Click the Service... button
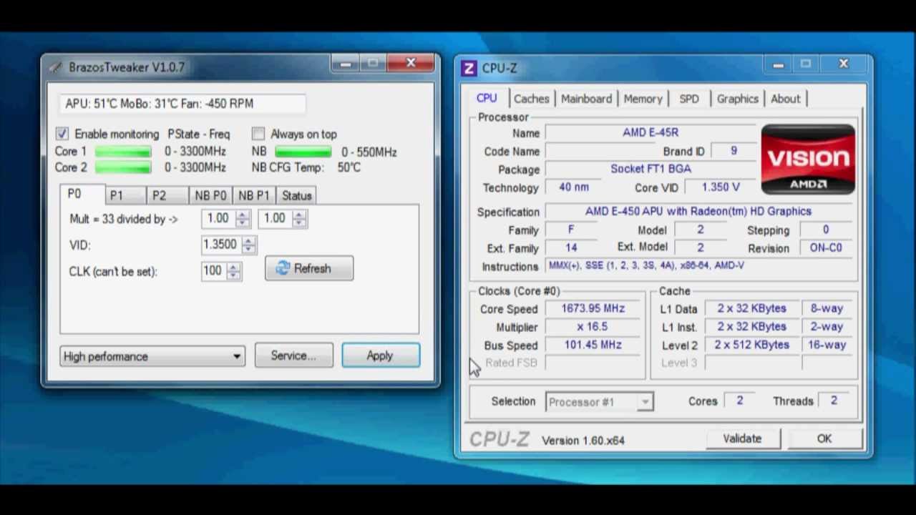This screenshot has width=916, height=515. click(x=293, y=355)
